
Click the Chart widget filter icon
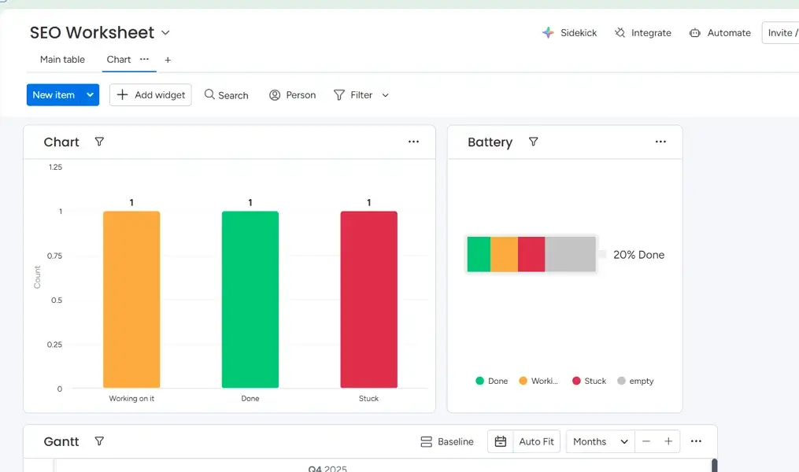tap(99, 142)
